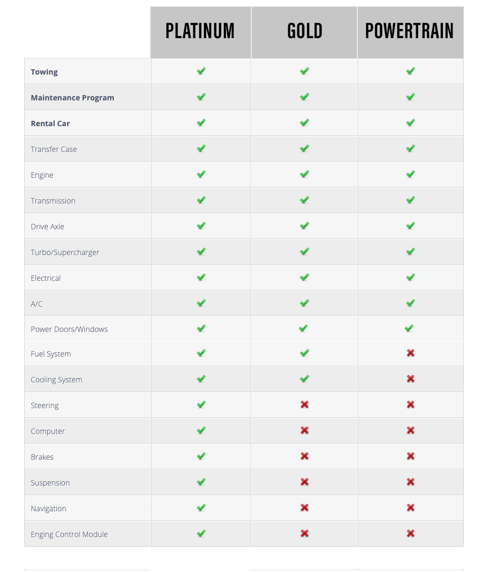Viewport: 496px width, 572px height.
Task: Select the PLATINUM plan header
Action: click(201, 32)
